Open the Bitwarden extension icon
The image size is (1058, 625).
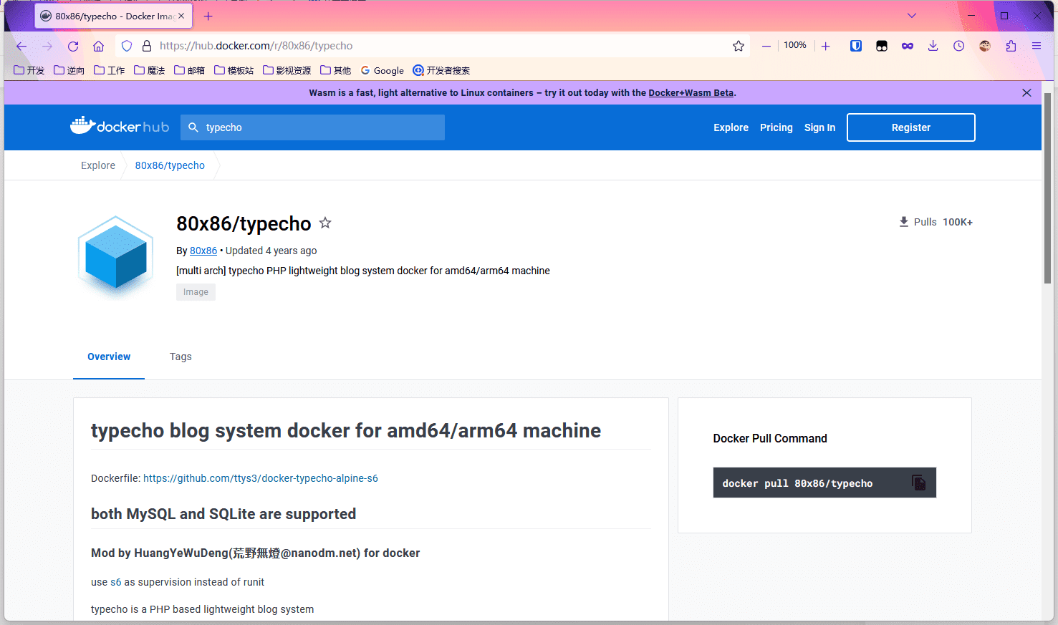coord(856,46)
